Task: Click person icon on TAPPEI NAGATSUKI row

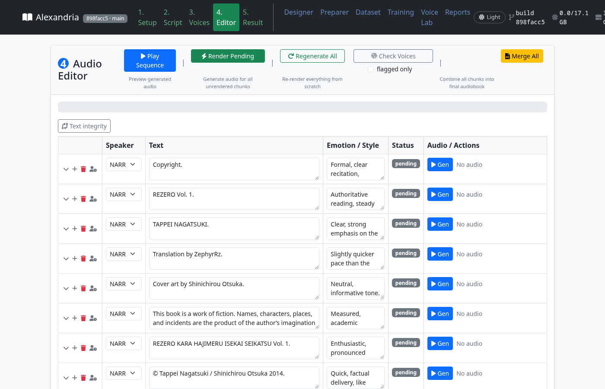Action: tap(93, 229)
